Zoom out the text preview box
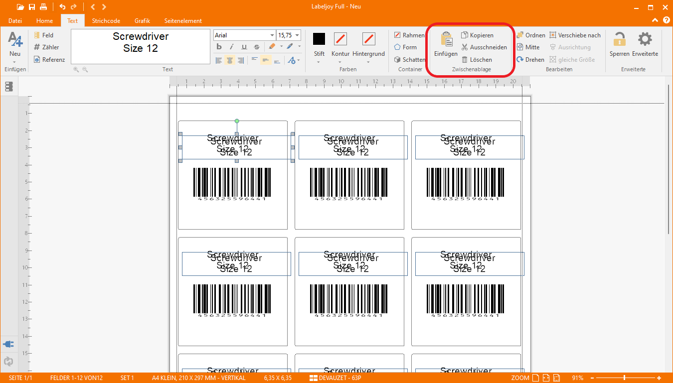673x383 pixels. [x=85, y=70]
